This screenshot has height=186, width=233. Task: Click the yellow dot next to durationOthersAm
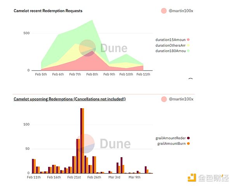coord(188,45)
